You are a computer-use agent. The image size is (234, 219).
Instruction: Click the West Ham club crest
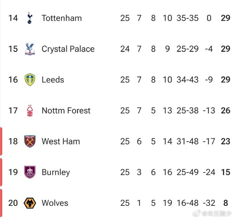pos(30,141)
